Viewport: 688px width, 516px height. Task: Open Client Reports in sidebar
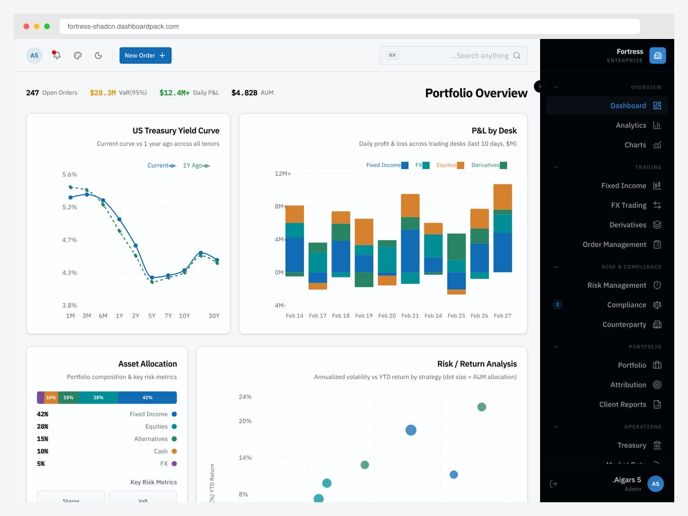coord(607,404)
